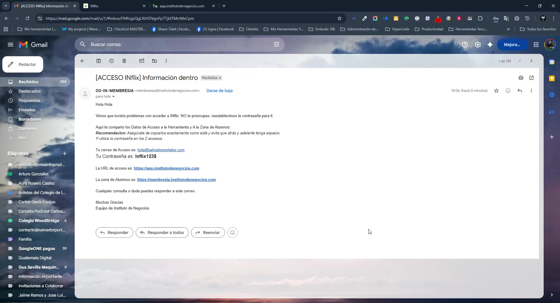Archive this email using the archive icon
Image resolution: width=560 pixels, height=303 pixels.
click(99, 61)
